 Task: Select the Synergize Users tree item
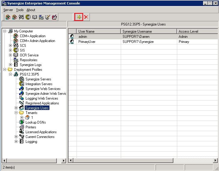[x=37, y=108]
